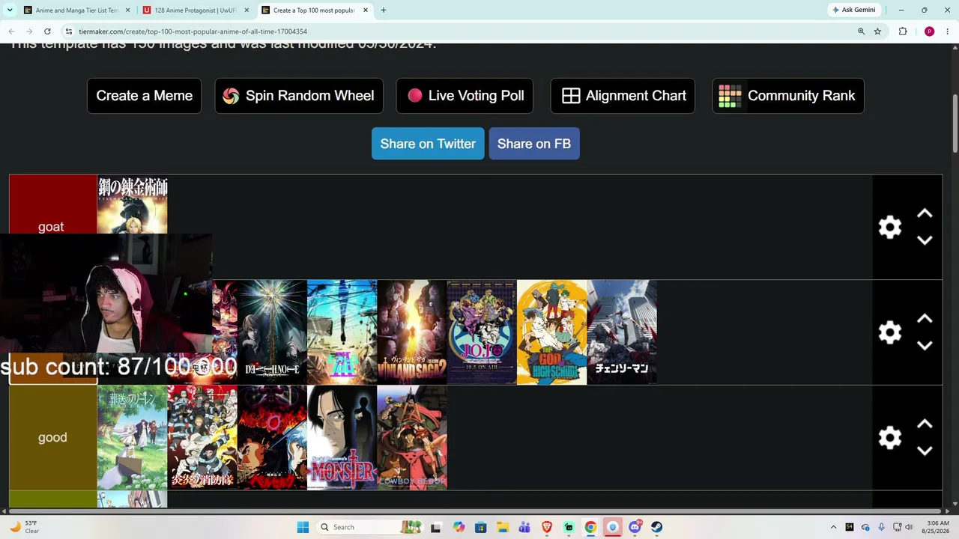The height and width of the screenshot is (539, 959).
Task: Open Microsoft Store from the taskbar
Action: pyautogui.click(x=480, y=527)
